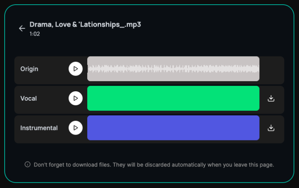This screenshot has width=299, height=188.
Task: Click the gray Origin waveform
Action: tap(173, 69)
